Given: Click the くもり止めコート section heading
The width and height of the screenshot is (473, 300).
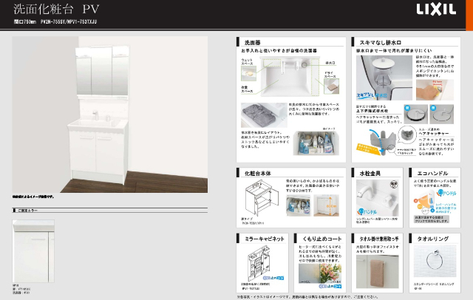Looking at the screenshot, I should [x=322, y=239].
